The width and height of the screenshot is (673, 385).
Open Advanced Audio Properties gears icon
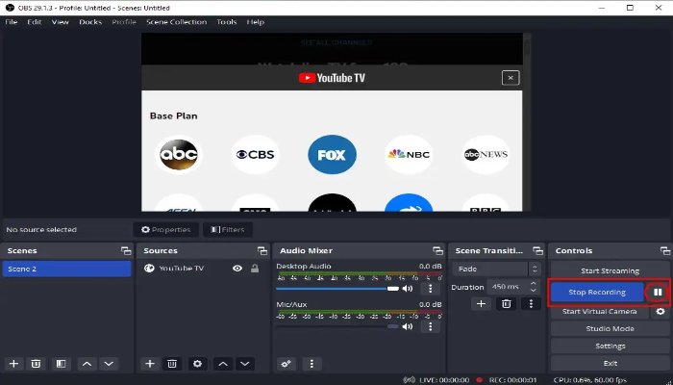pyautogui.click(x=286, y=364)
